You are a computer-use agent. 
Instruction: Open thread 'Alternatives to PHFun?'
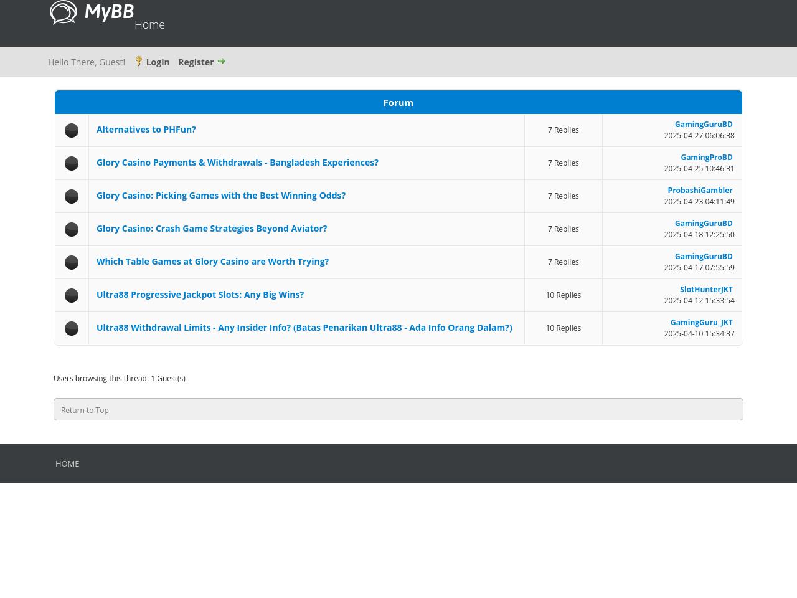[x=146, y=130]
